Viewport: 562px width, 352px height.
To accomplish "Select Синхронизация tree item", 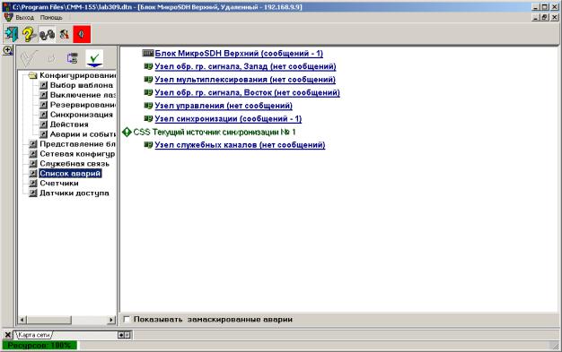I will pos(82,115).
